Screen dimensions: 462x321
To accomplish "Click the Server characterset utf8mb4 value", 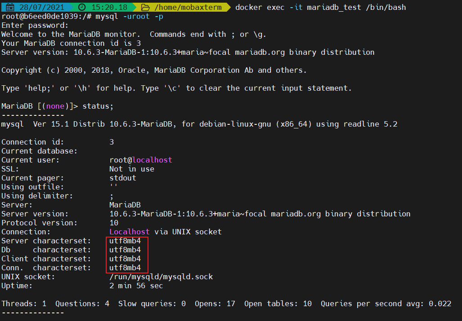I will tap(125, 241).
